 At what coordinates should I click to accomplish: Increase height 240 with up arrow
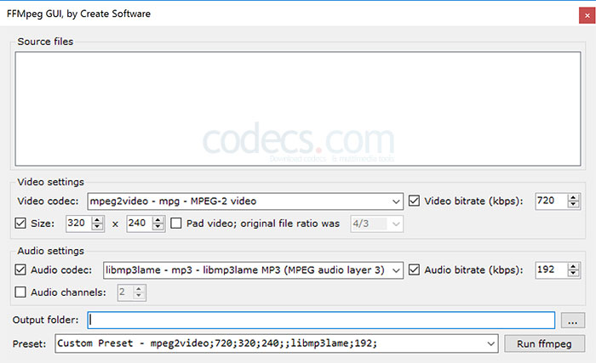pos(158,219)
